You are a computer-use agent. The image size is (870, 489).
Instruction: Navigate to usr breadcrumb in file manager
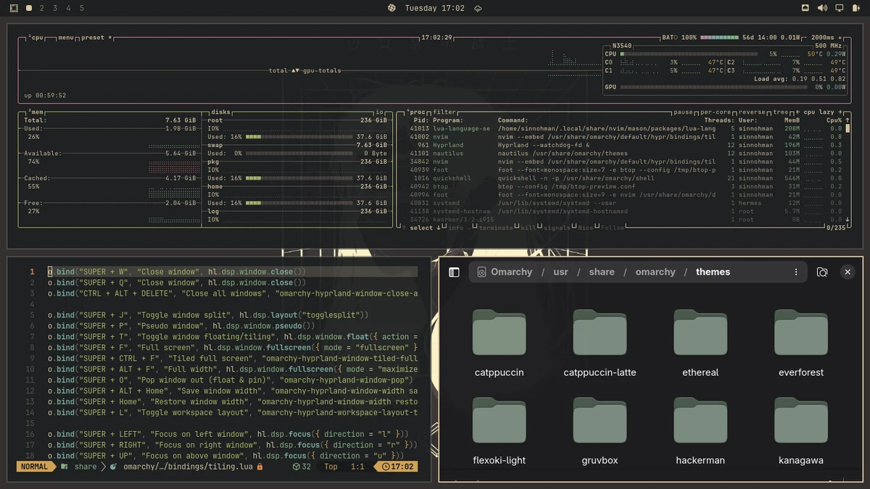(561, 272)
